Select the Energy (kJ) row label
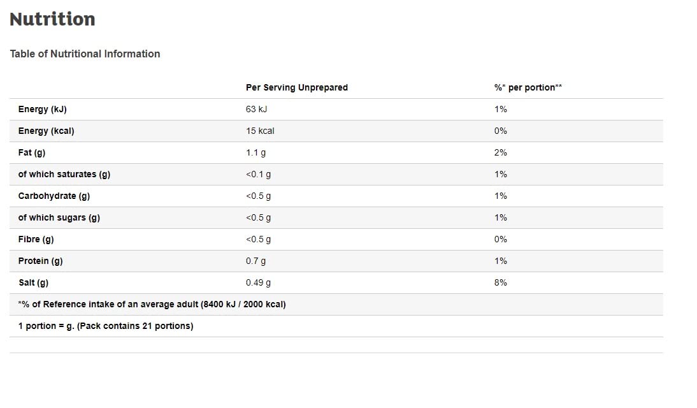The width and height of the screenshot is (697, 408). (42, 110)
